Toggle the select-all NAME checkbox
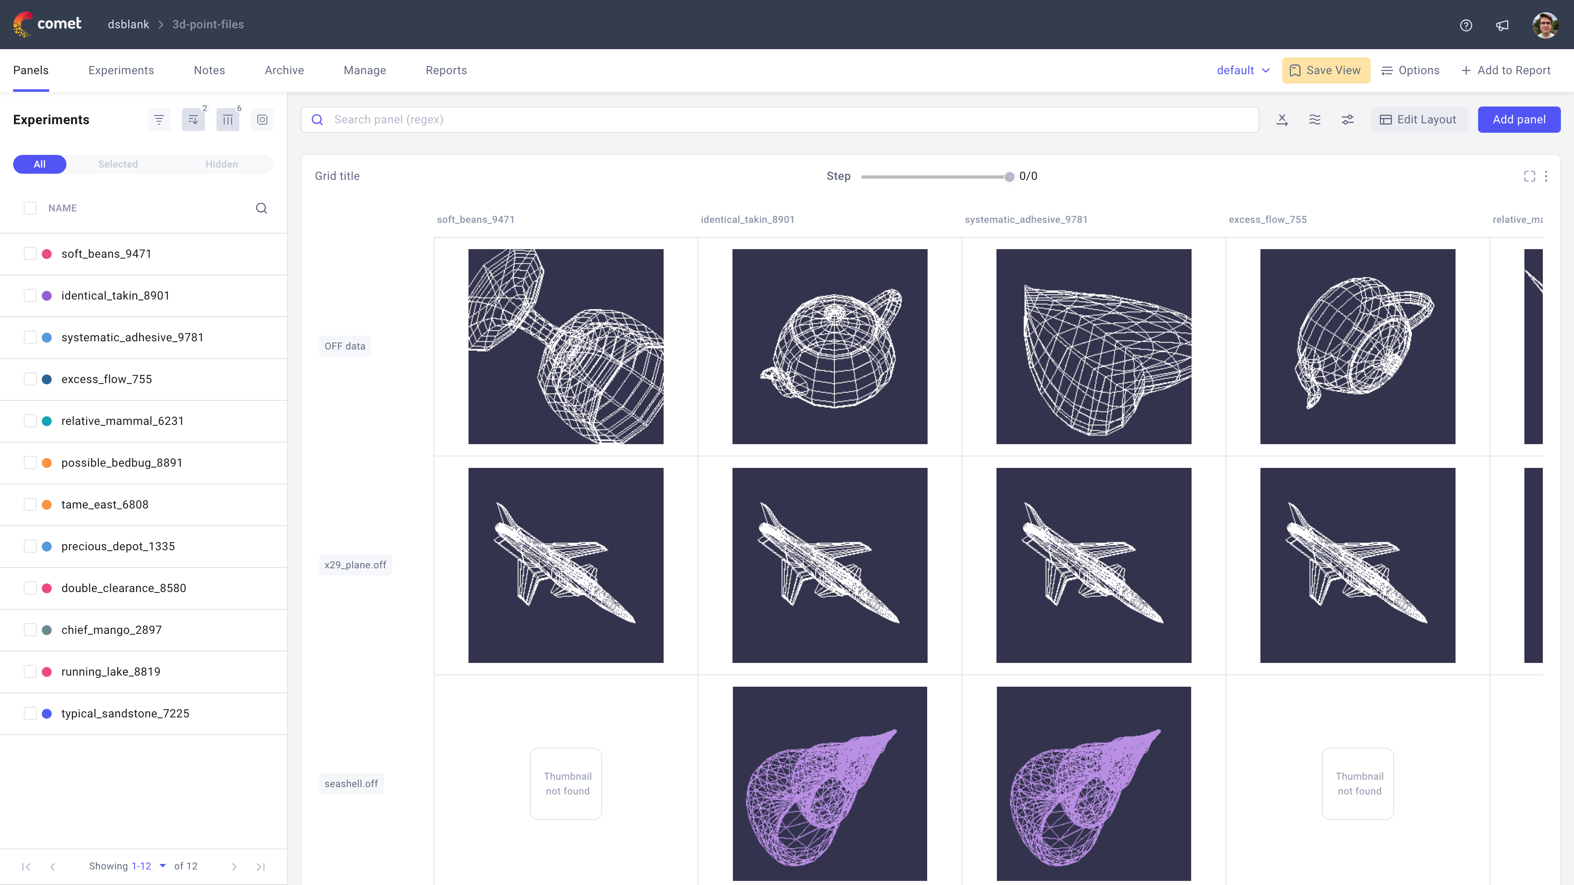This screenshot has width=1574, height=885. pos(30,208)
